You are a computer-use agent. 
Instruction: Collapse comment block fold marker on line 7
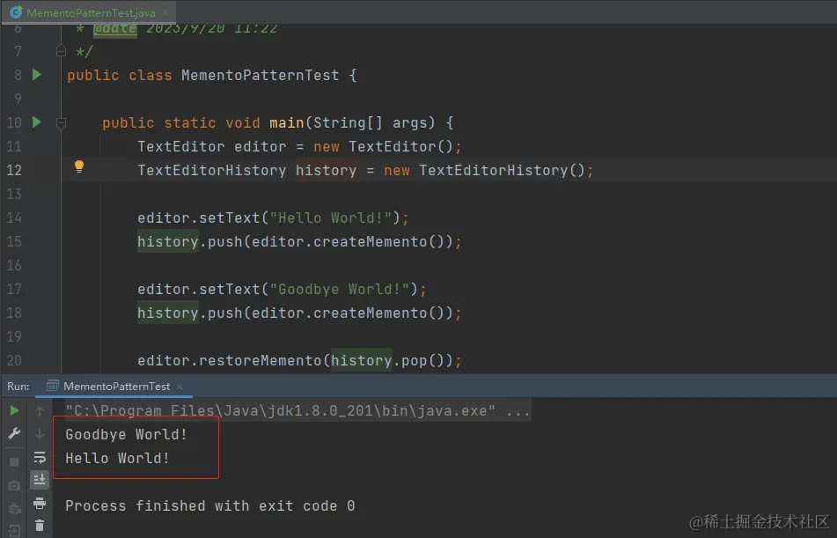pos(61,51)
